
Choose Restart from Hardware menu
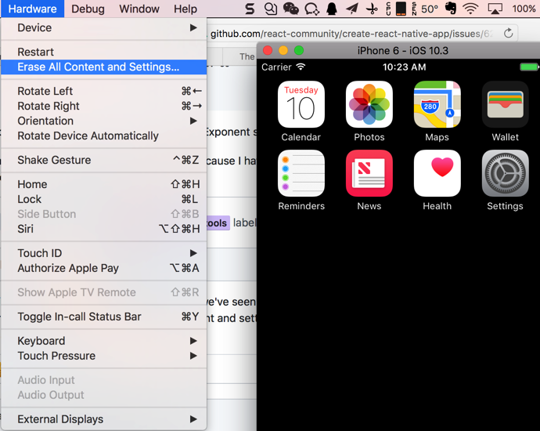point(103,52)
